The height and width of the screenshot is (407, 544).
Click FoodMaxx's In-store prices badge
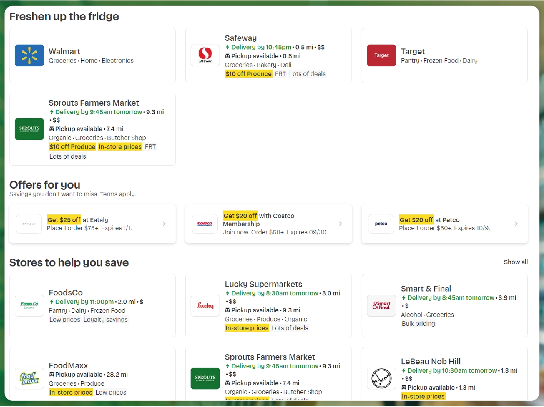click(x=71, y=392)
